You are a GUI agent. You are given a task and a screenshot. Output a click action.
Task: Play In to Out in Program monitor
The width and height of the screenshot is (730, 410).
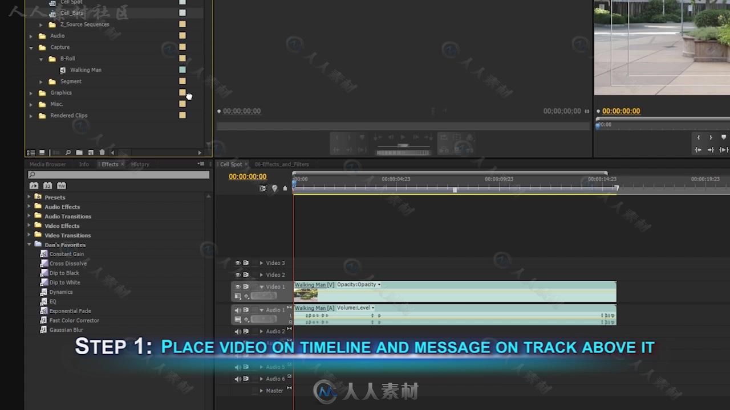pyautogui.click(x=724, y=150)
